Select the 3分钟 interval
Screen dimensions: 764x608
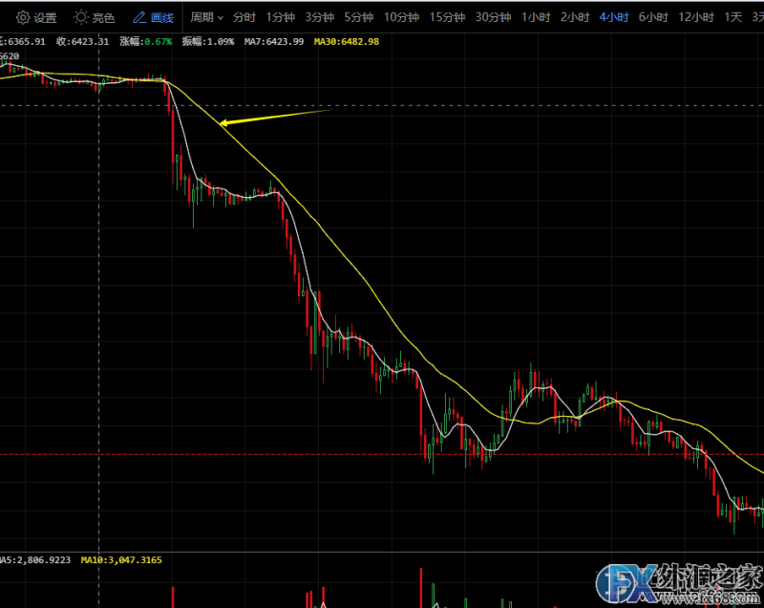(320, 17)
